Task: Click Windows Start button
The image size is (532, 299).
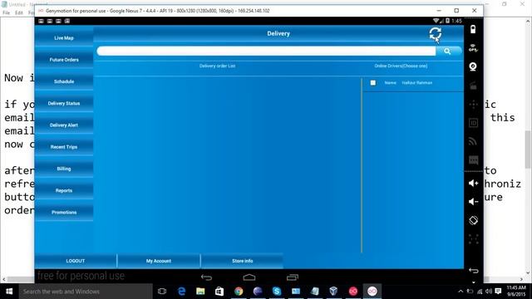Action: coord(9,292)
